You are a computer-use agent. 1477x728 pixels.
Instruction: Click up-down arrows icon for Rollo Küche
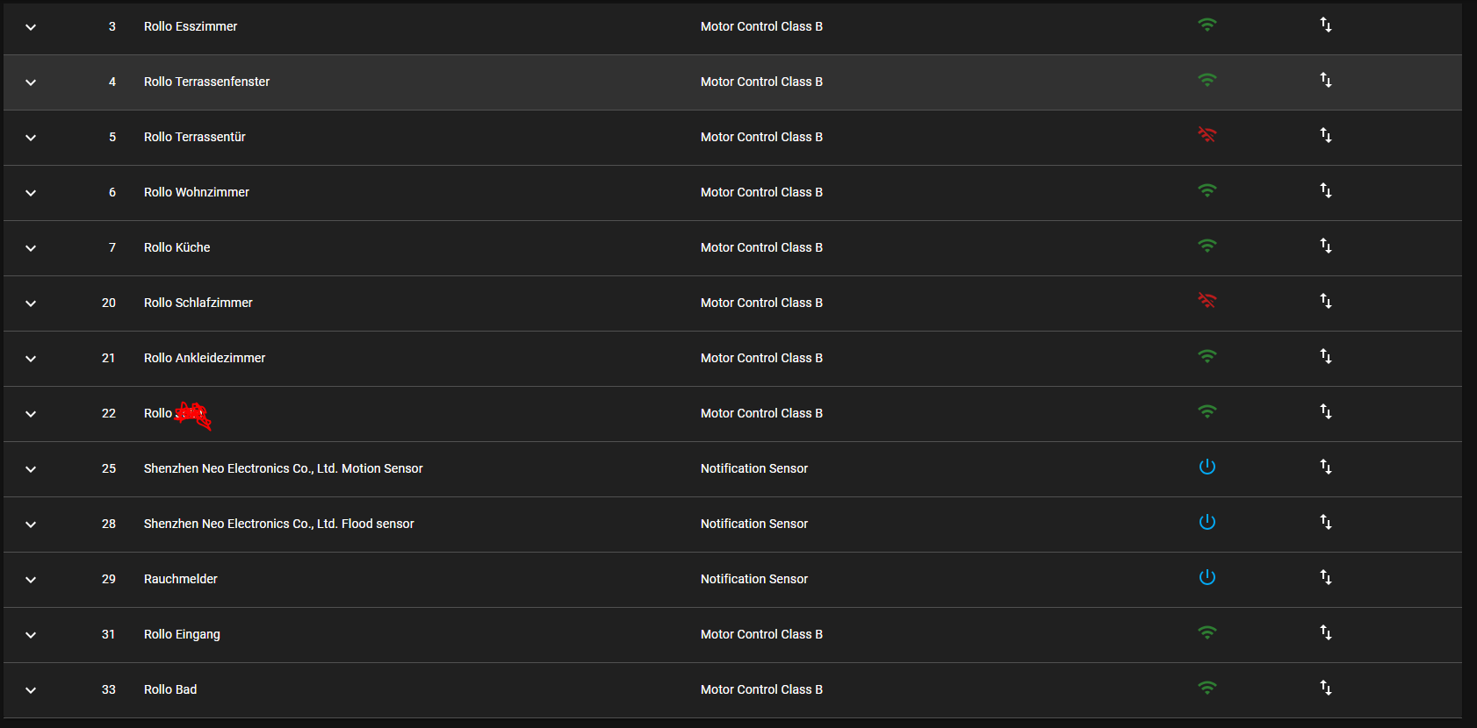1326,246
